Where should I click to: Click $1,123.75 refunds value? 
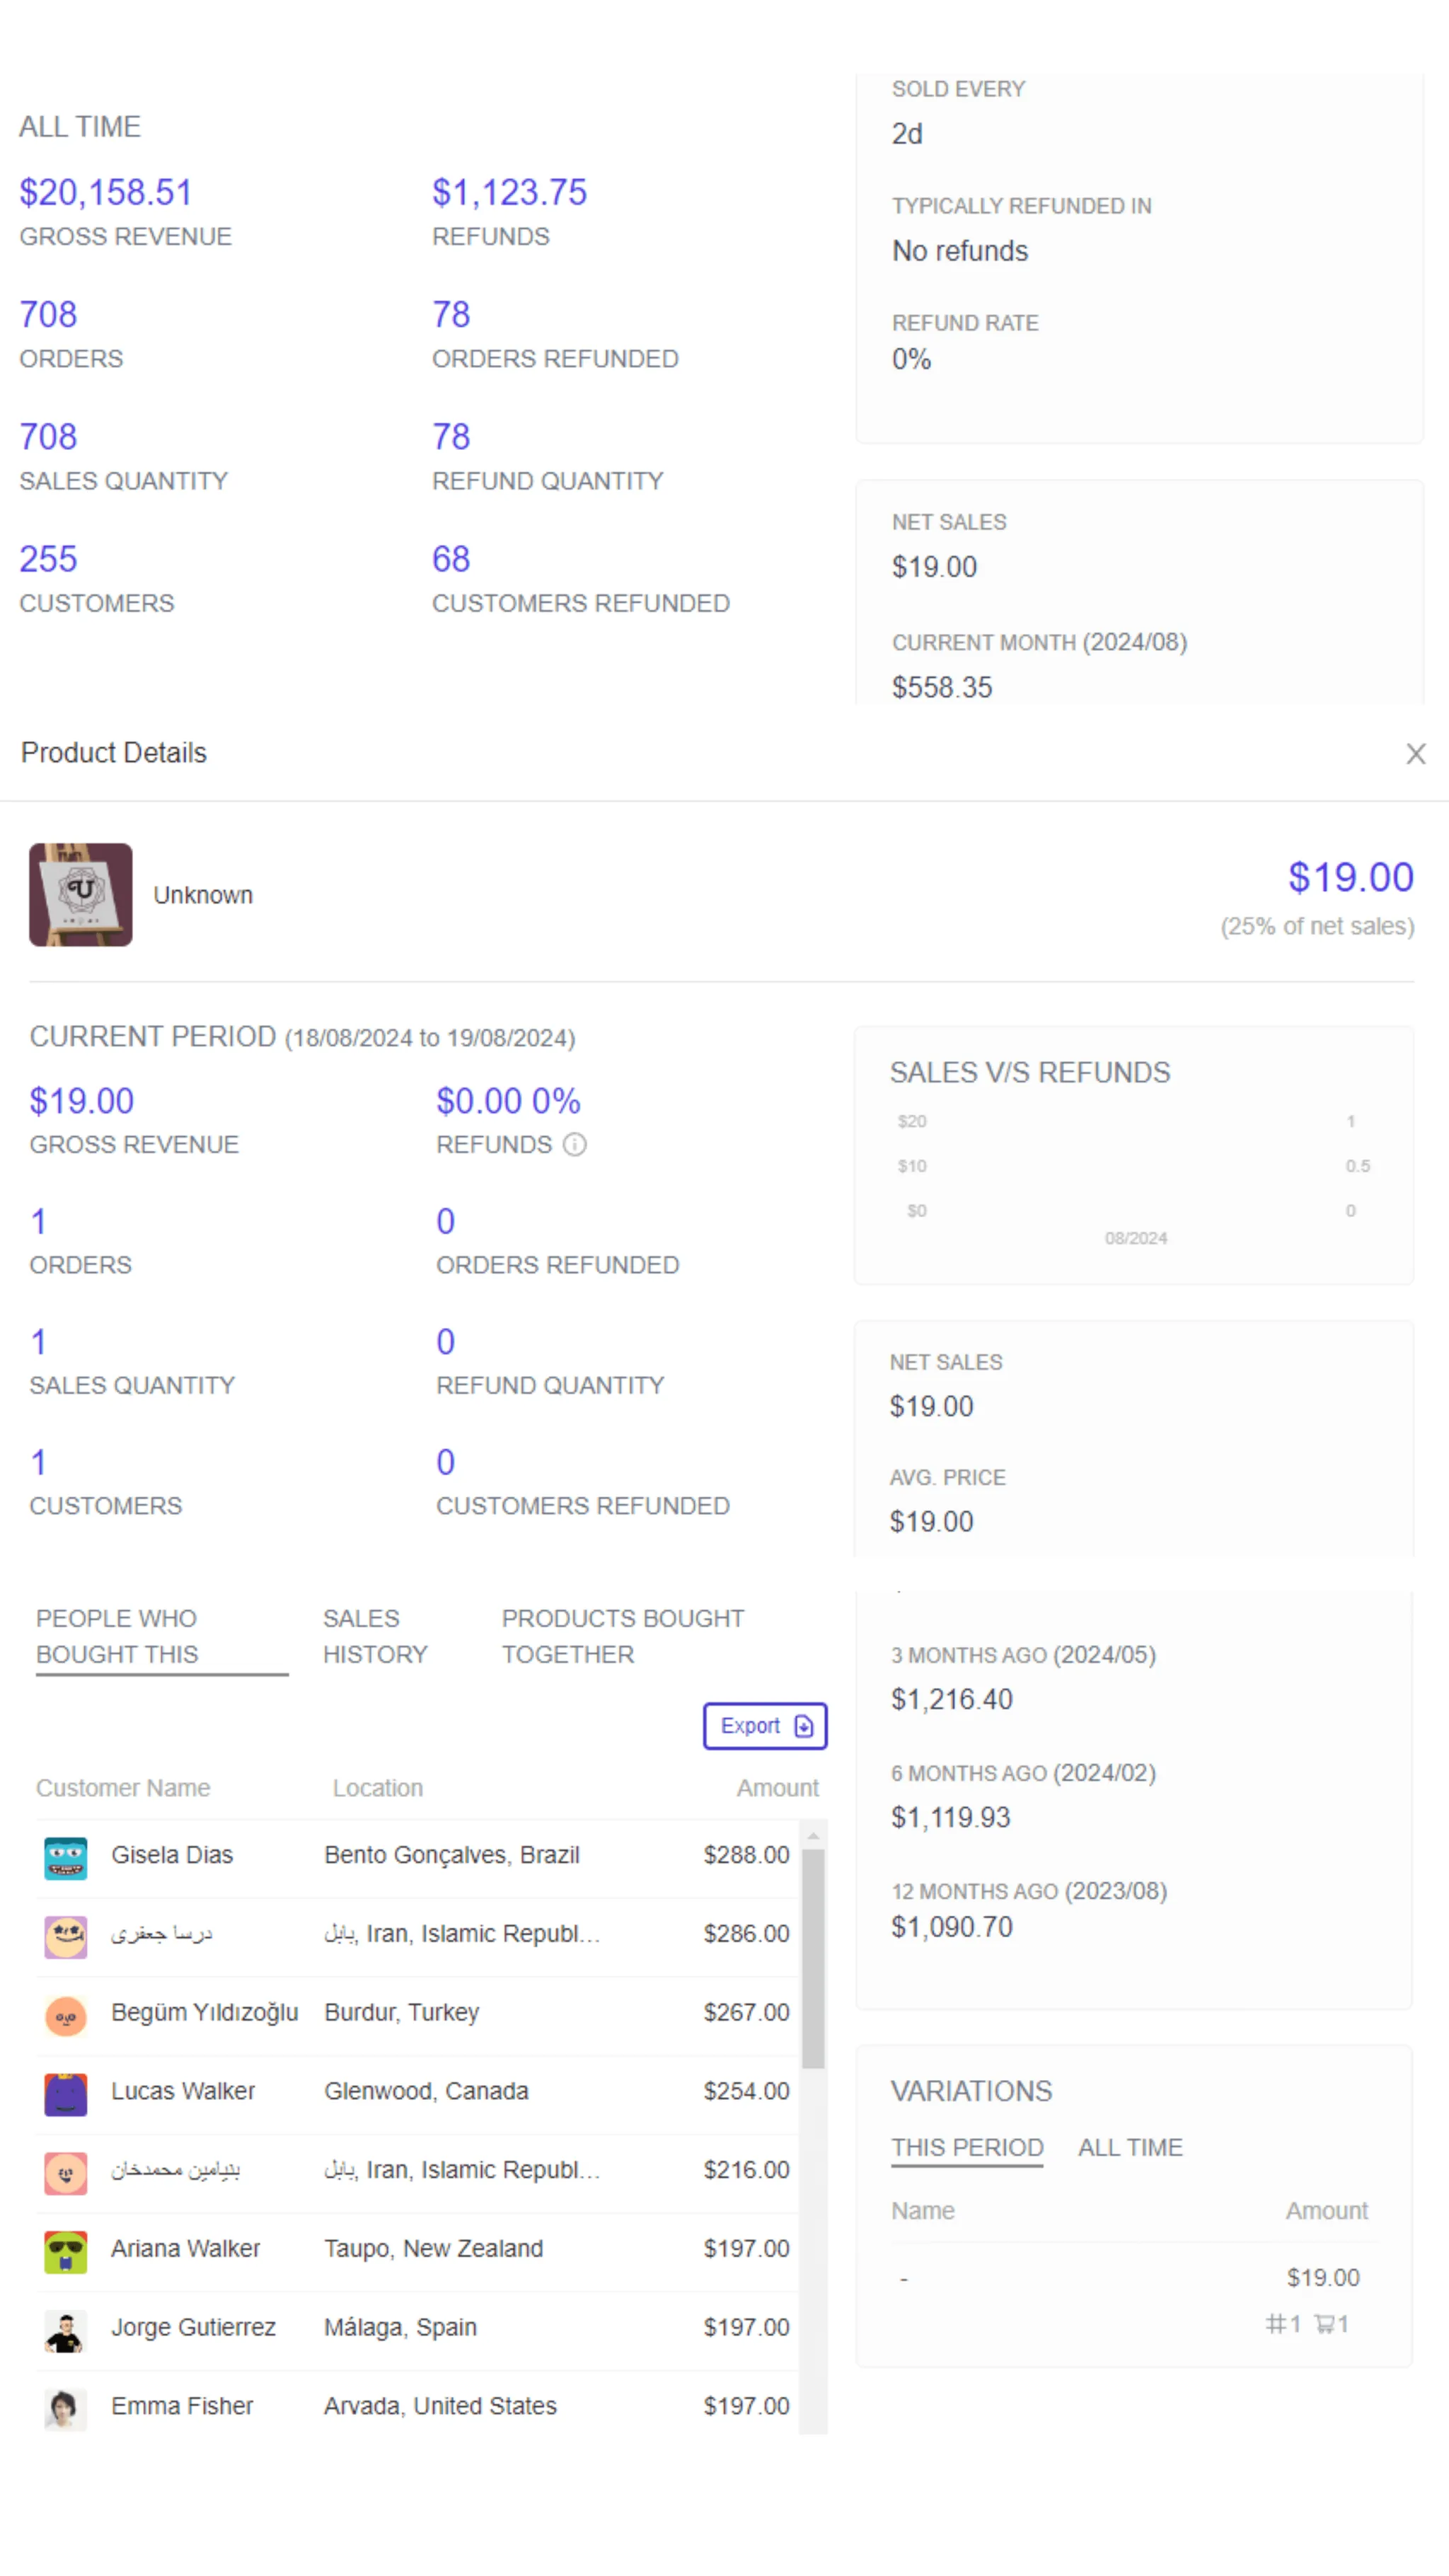click(x=509, y=192)
